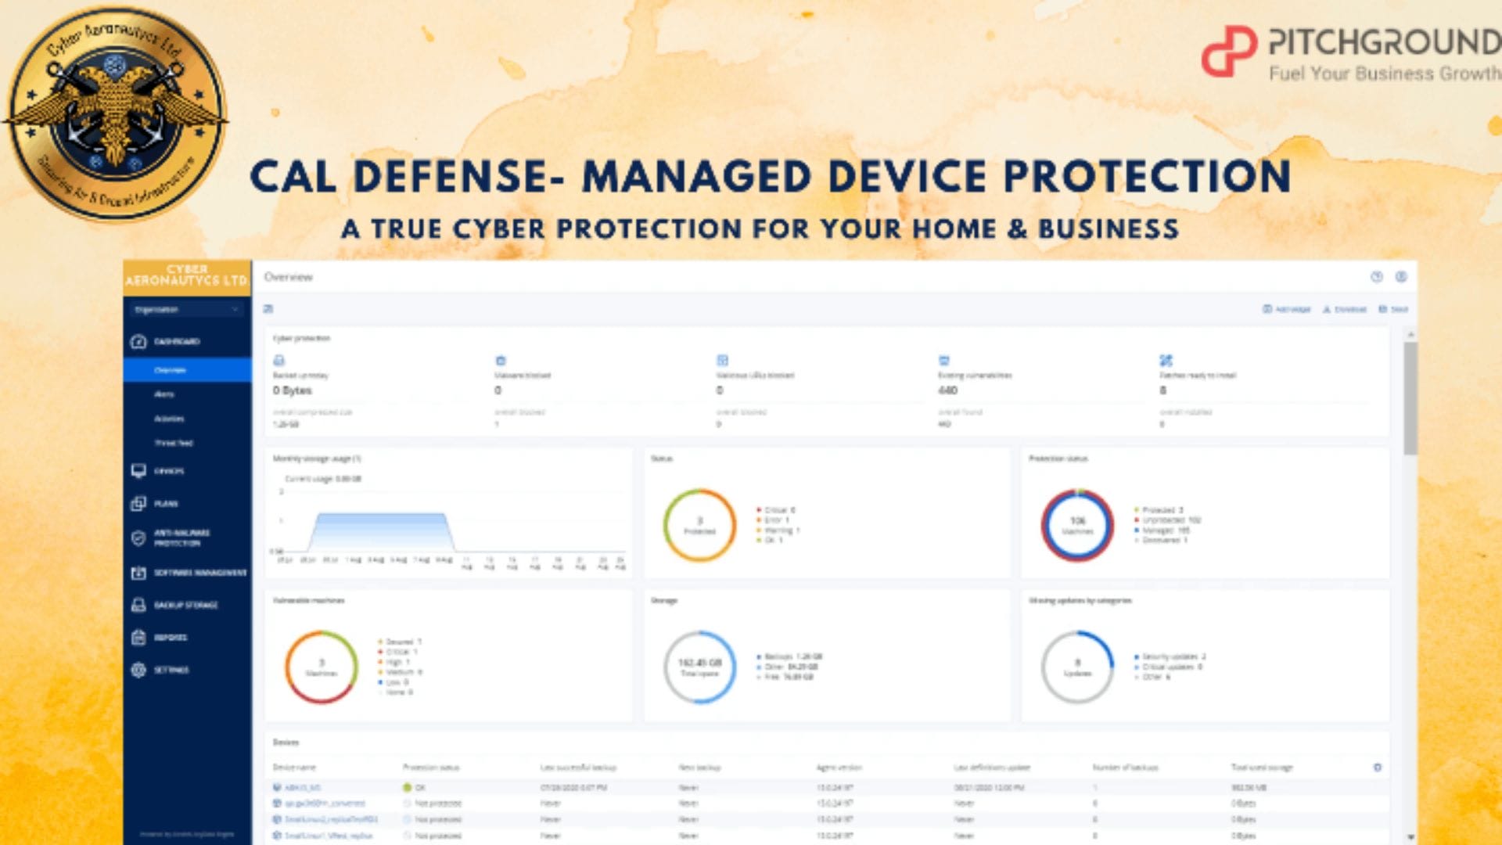
Task: Click the devices table column settings gear
Action: [x=1377, y=768]
